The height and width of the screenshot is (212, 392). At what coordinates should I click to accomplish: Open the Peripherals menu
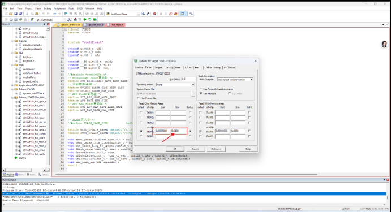pyautogui.click(x=59, y=8)
